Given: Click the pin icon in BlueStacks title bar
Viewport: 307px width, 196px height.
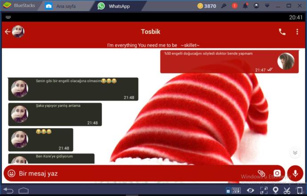Looking at the screenshot, I should point(224,6).
